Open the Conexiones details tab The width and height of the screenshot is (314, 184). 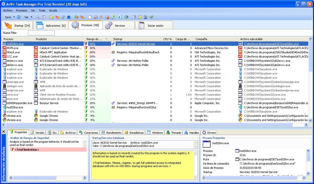(88, 133)
